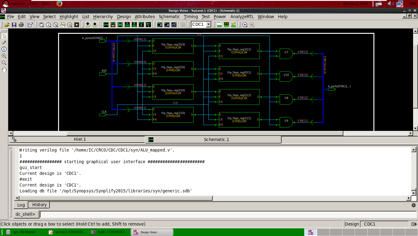Image resolution: width=418 pixels, height=236 pixels.
Task: Activate the zoom-out tool in the left toolbar
Action: click(x=4, y=63)
